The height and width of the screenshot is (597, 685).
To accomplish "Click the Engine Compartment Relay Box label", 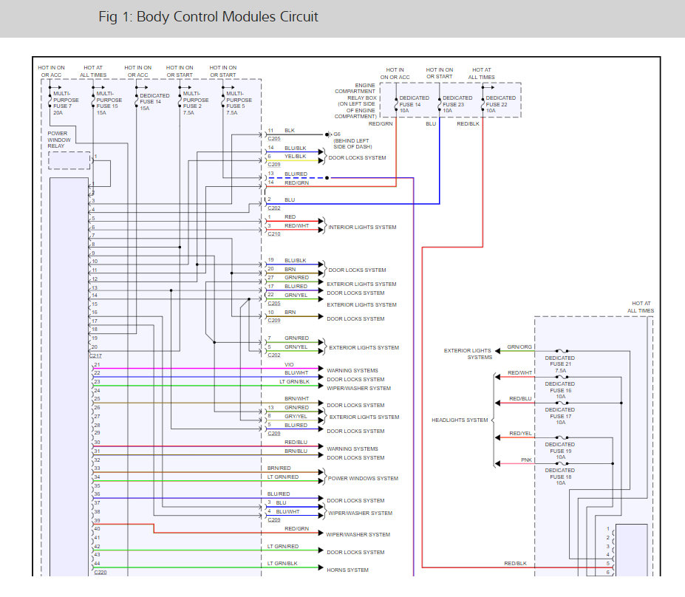I will (x=356, y=101).
